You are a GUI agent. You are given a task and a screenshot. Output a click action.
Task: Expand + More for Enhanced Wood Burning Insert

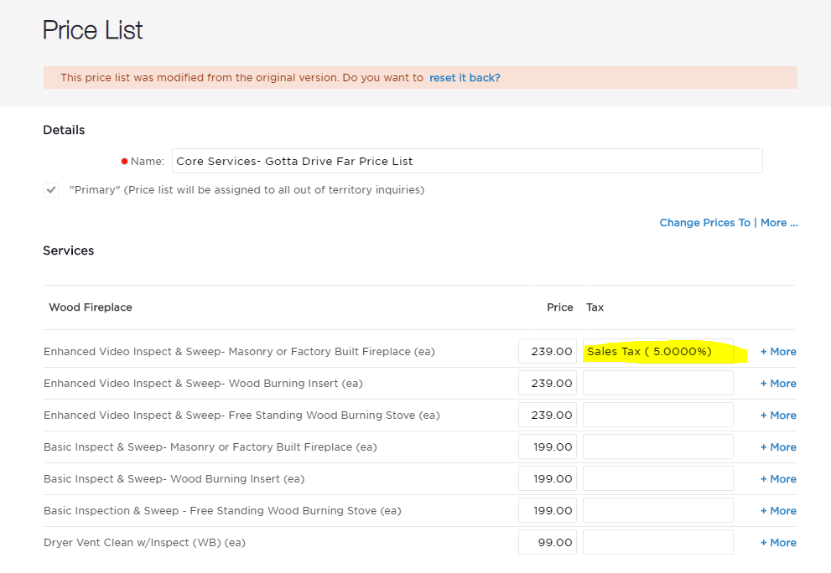click(778, 384)
